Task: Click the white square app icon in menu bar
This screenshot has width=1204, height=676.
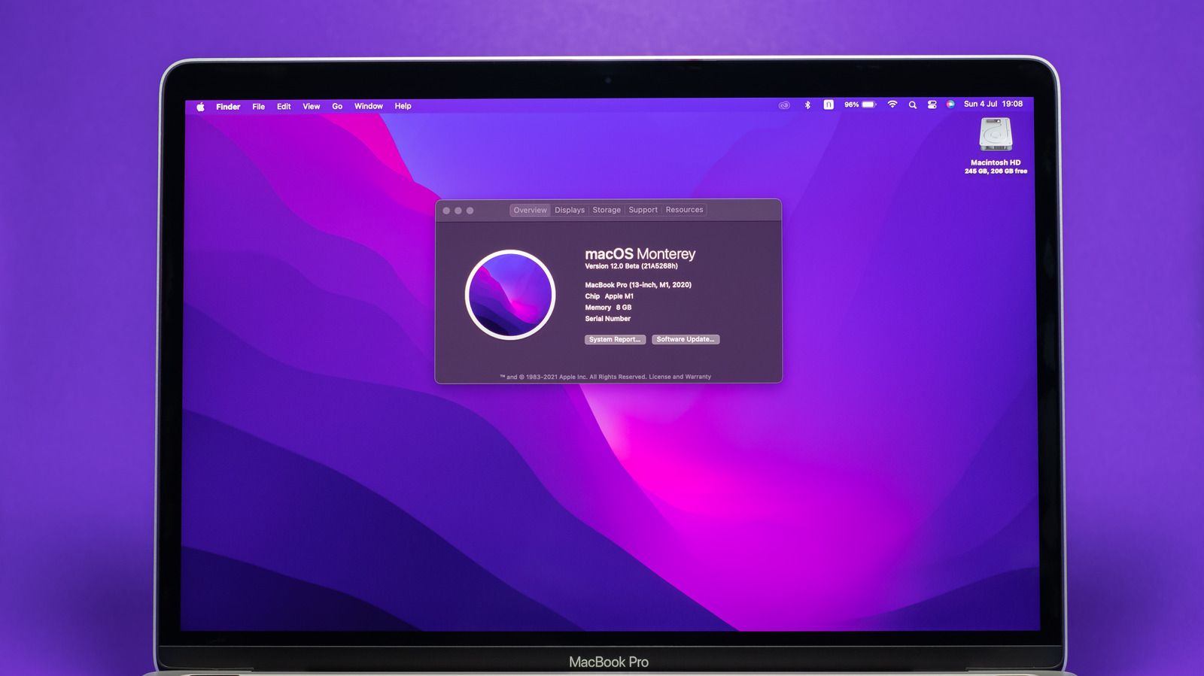Action: coord(829,105)
